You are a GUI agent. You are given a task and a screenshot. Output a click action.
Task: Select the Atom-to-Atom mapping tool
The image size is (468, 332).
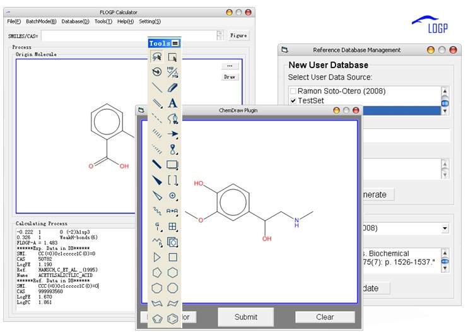[173, 211]
